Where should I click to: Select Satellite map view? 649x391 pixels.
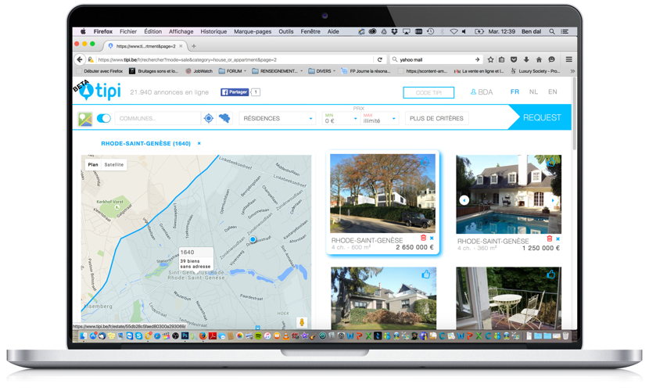(x=114, y=165)
